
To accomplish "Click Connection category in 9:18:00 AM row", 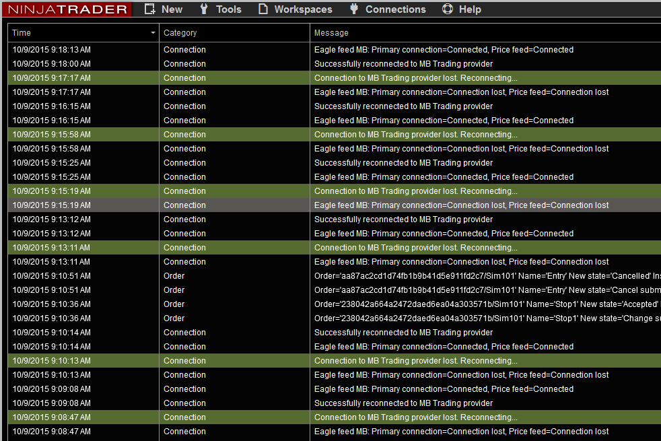I will click(184, 64).
